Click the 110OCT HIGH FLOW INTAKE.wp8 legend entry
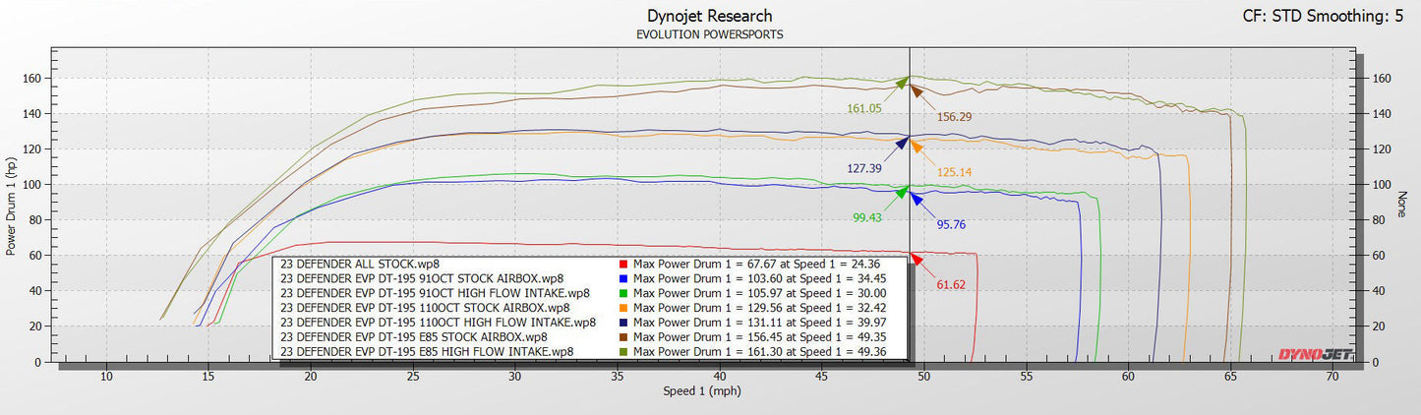 coord(438,322)
